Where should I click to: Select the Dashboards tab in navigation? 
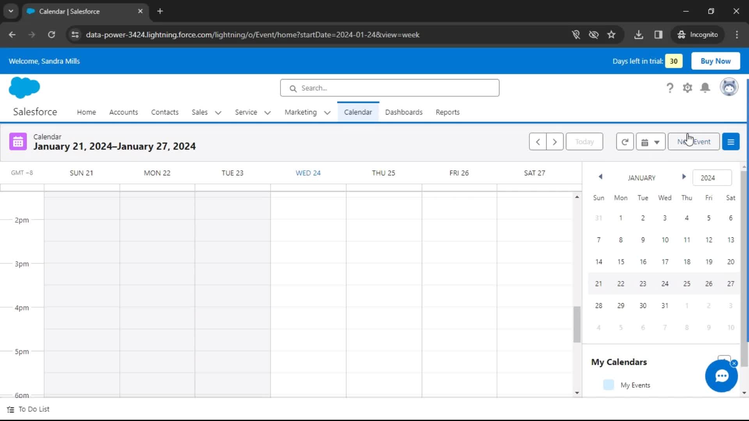[x=404, y=111]
